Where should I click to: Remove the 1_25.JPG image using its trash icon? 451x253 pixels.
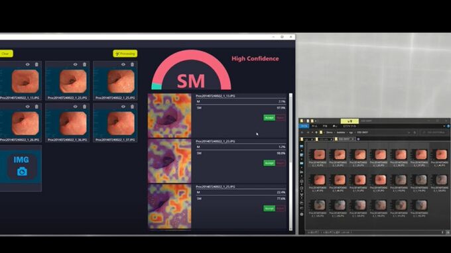132,65
